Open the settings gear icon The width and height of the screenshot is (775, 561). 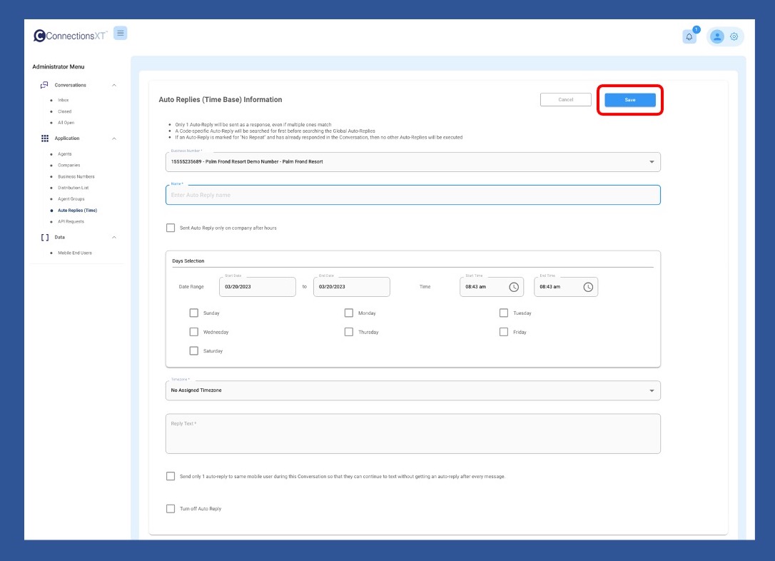click(734, 36)
